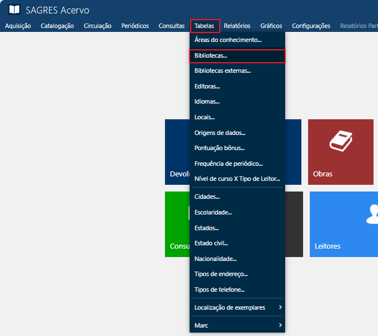Open the Editoras... table
Image resolution: width=378 pixels, height=336 pixels.
click(207, 87)
